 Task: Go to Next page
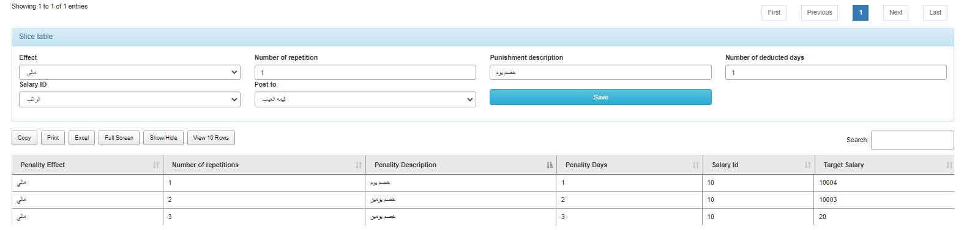896,13
